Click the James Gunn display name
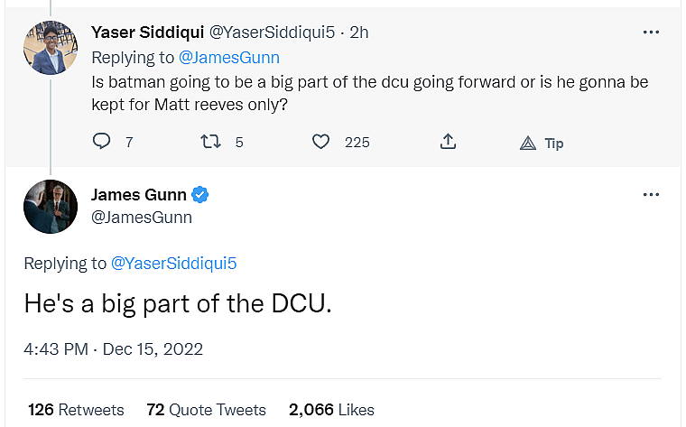 [x=139, y=195]
